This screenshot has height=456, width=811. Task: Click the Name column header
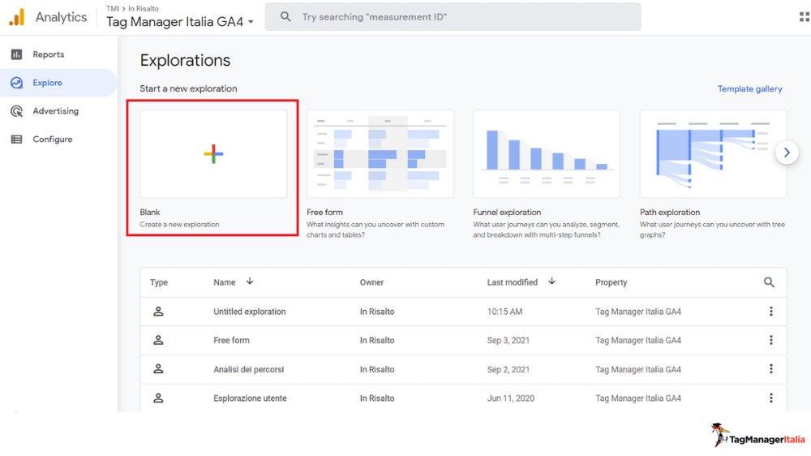(225, 282)
